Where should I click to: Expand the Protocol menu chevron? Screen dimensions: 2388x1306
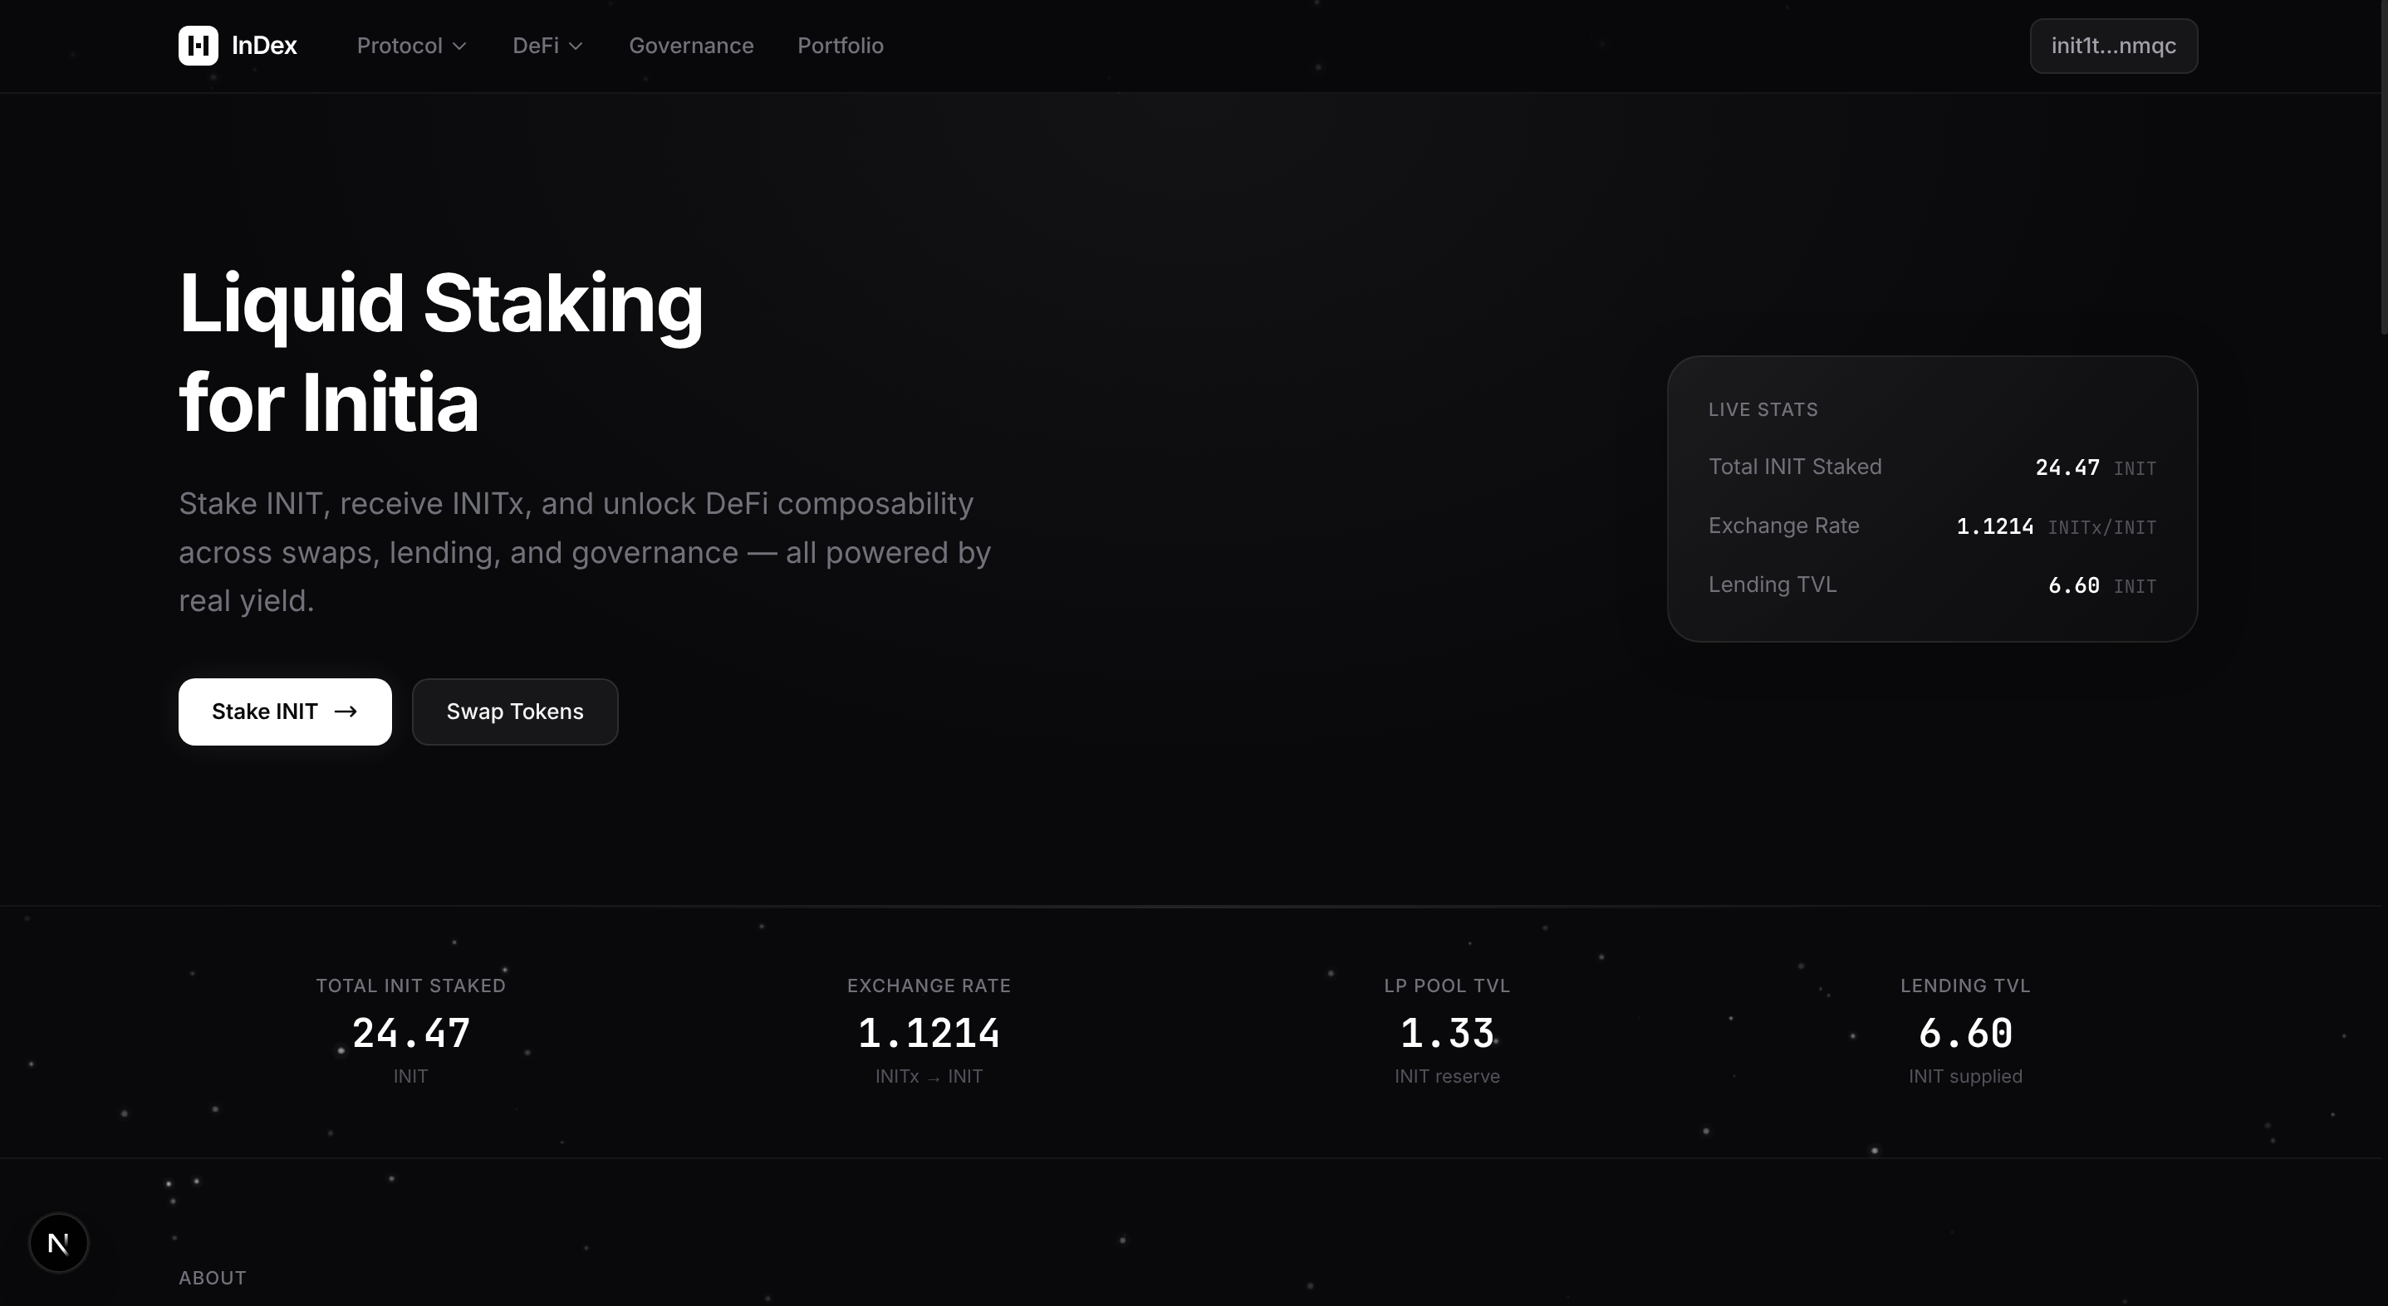458,46
